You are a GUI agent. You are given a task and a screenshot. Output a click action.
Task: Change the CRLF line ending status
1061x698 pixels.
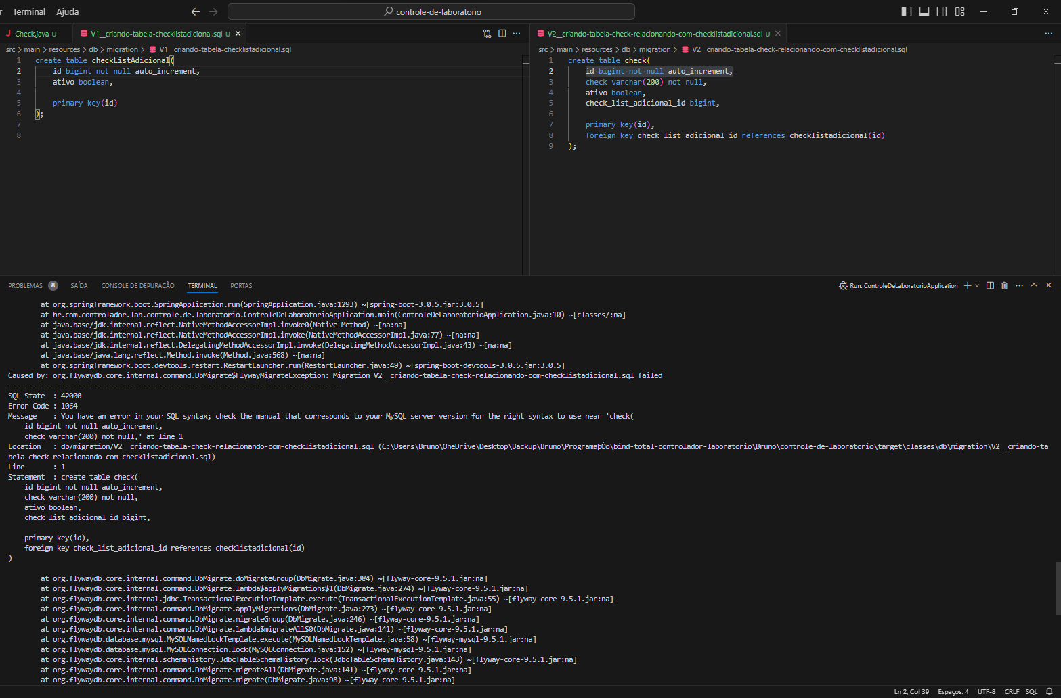click(x=1012, y=691)
